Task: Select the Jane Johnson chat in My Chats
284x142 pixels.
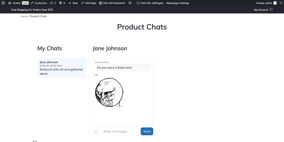Action: 62,68
